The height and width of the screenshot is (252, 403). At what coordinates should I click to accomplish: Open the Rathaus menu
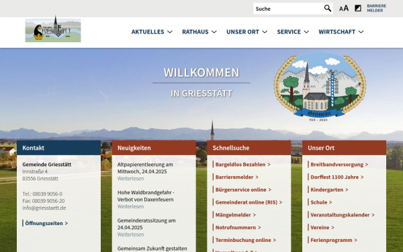coord(195,32)
